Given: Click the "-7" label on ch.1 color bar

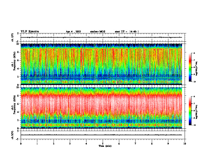Looking at the screenshot, I should 194,60.
